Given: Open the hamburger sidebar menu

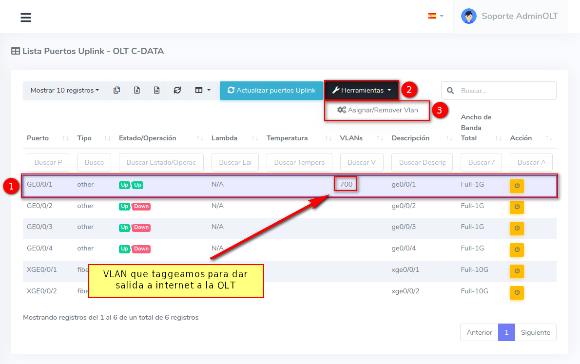Looking at the screenshot, I should 26,18.
